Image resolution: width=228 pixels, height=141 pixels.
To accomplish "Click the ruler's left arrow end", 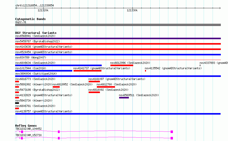I will (x=16, y=8).
